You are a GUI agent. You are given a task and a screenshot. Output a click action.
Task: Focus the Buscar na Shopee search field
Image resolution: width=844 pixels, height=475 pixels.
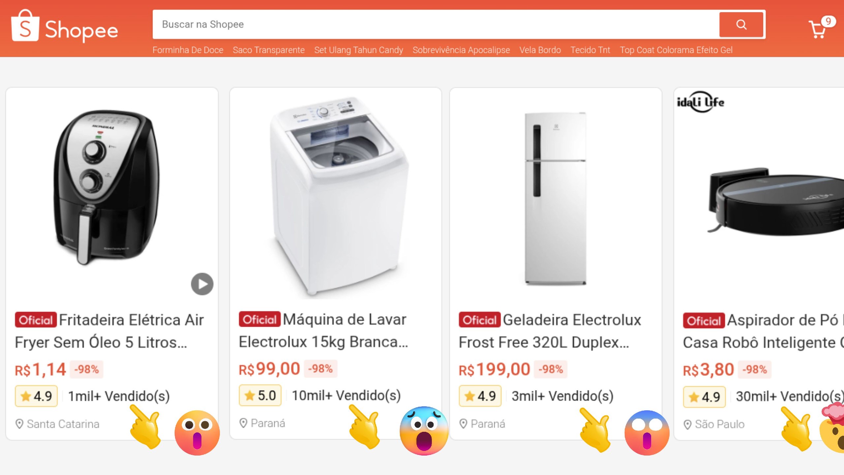(436, 24)
